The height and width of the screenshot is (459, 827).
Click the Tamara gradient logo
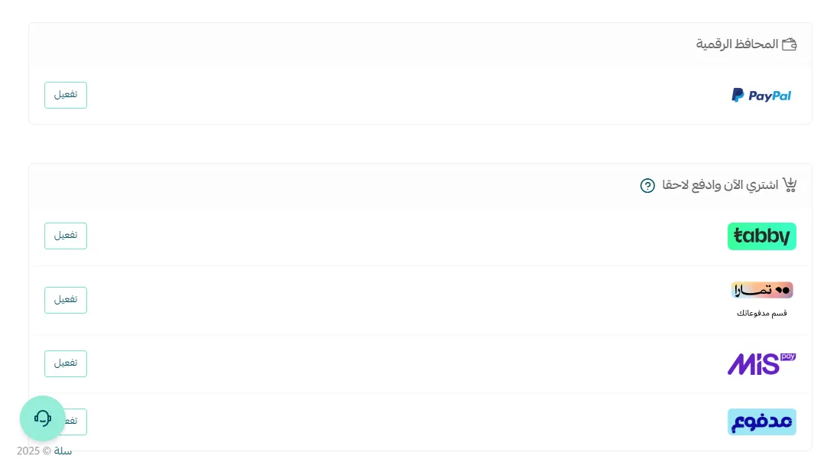tap(761, 291)
